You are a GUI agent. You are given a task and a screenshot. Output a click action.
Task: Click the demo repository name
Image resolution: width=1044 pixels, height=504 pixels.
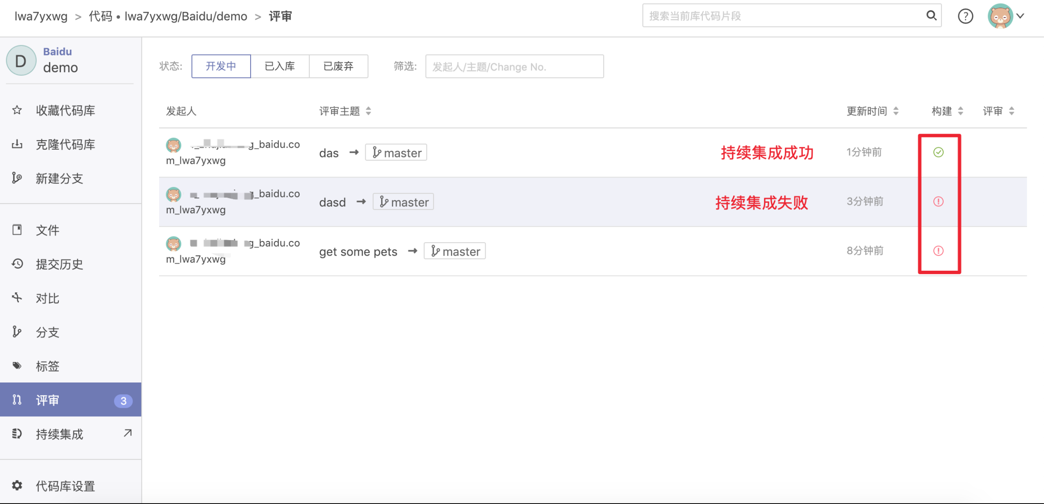pos(60,67)
